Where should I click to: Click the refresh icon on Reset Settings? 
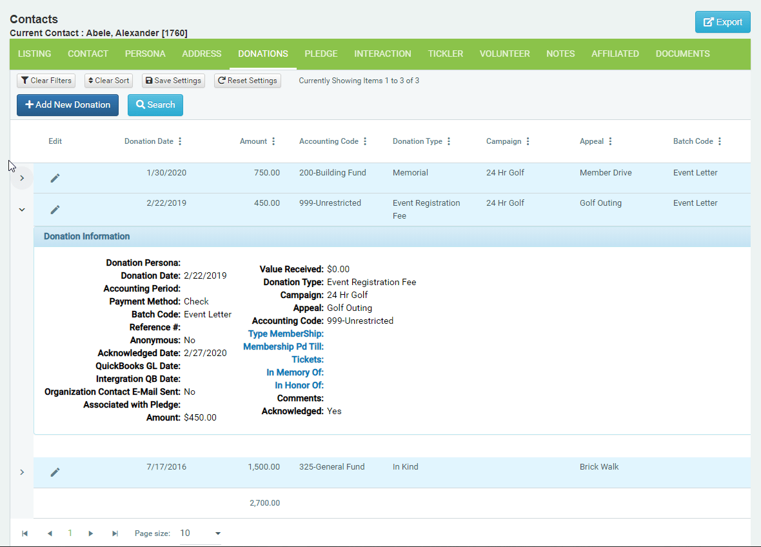[221, 81]
